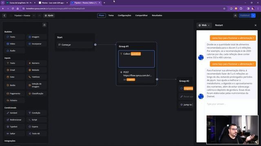Add a Website input block
This screenshot has width=261, height=146.
pos(36,70)
